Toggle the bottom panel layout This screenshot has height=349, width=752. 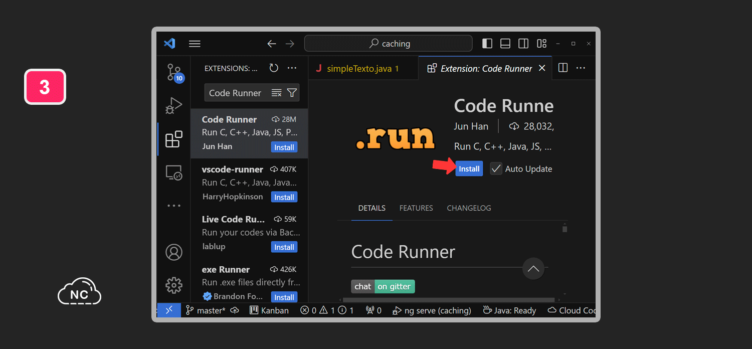(505, 44)
